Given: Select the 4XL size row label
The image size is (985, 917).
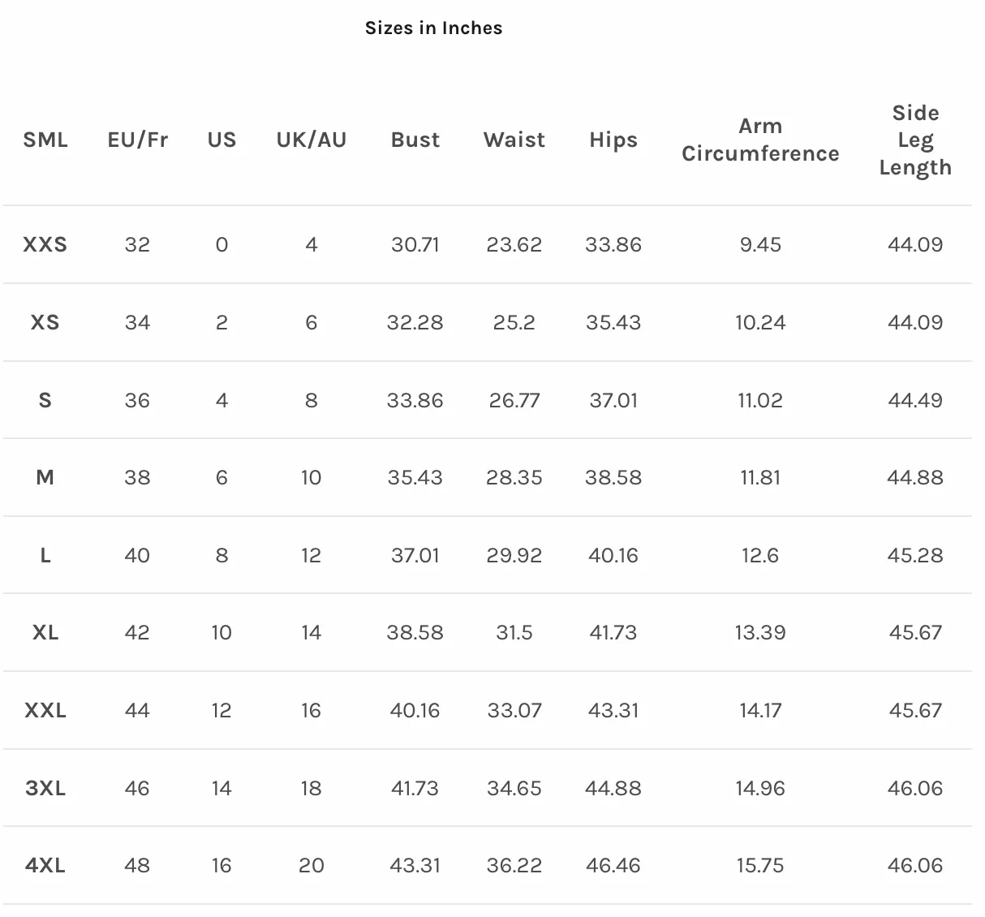Looking at the screenshot, I should pos(45,865).
